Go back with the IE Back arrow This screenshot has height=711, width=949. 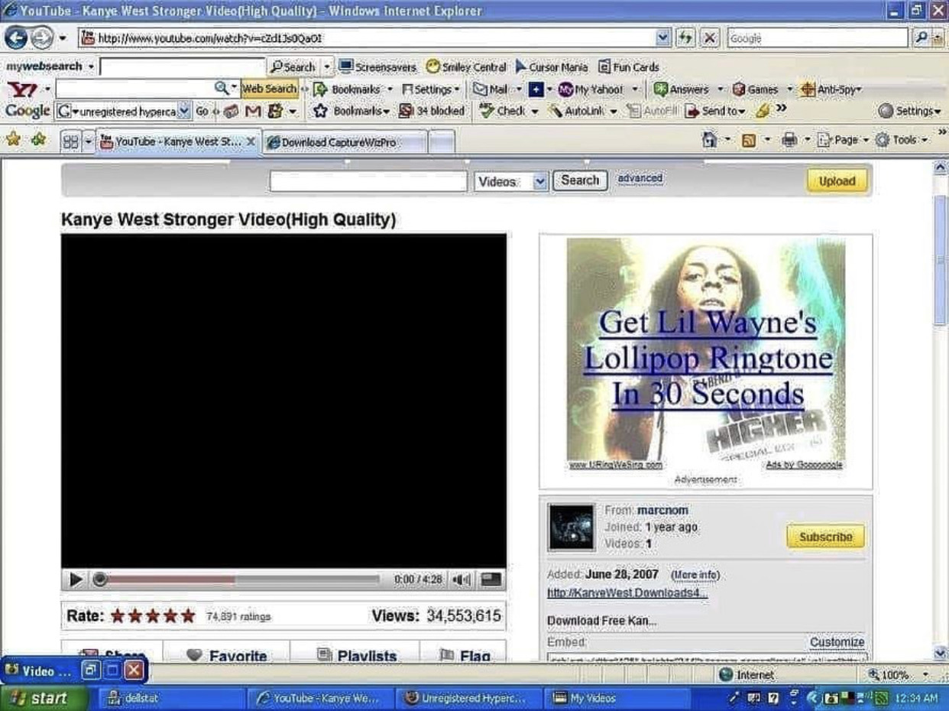pos(15,37)
